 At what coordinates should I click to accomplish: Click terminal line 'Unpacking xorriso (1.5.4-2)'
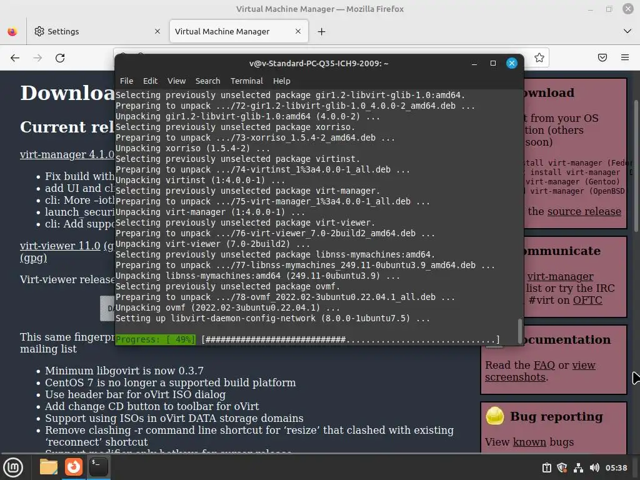coord(192,148)
